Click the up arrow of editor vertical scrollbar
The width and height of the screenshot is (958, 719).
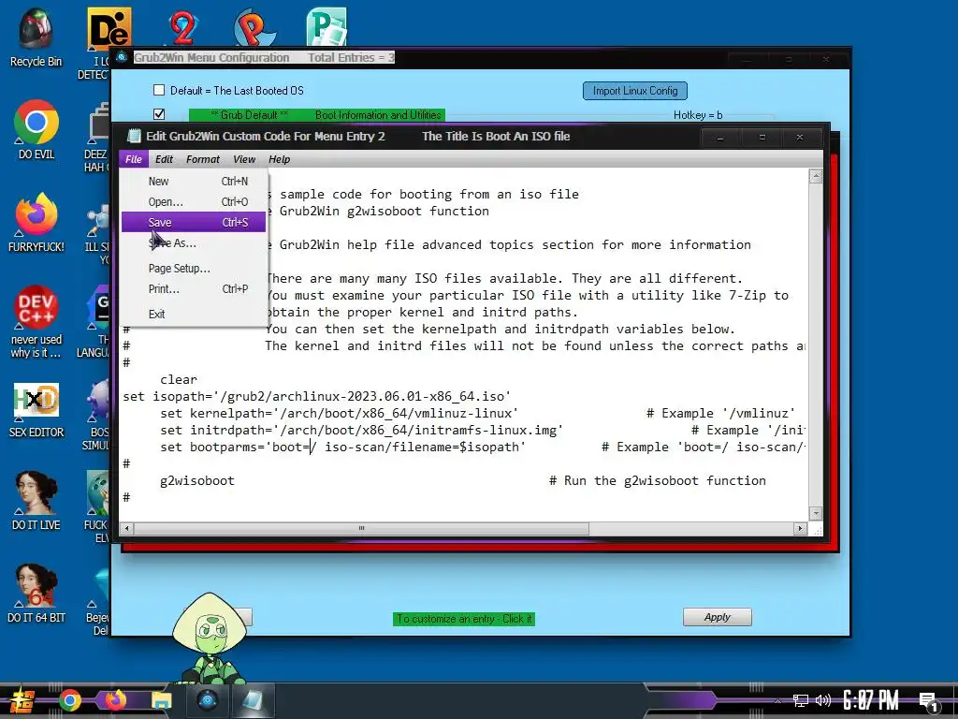tap(815, 177)
